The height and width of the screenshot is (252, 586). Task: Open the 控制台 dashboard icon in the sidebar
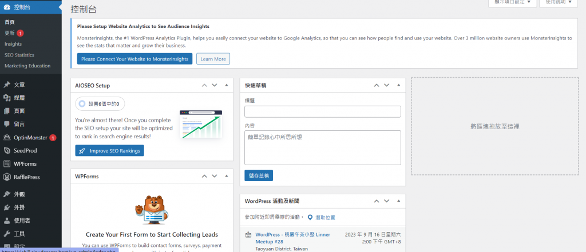point(7,6)
